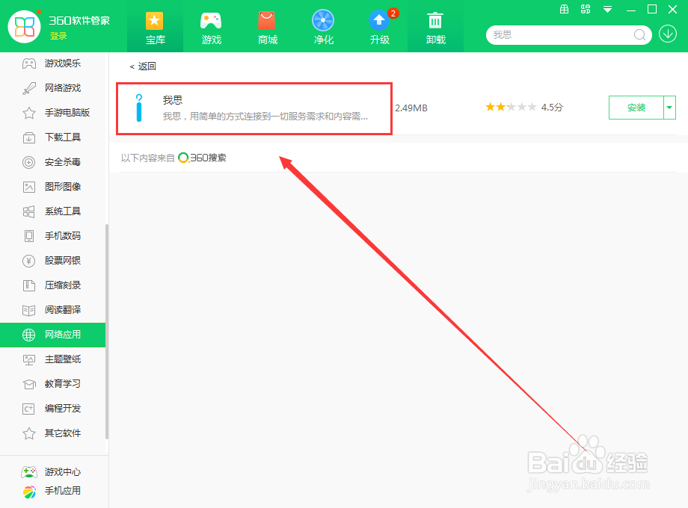The width and height of the screenshot is (688, 508).
Task: Select 安全杀毒 category in sidebar
Action: (52, 162)
